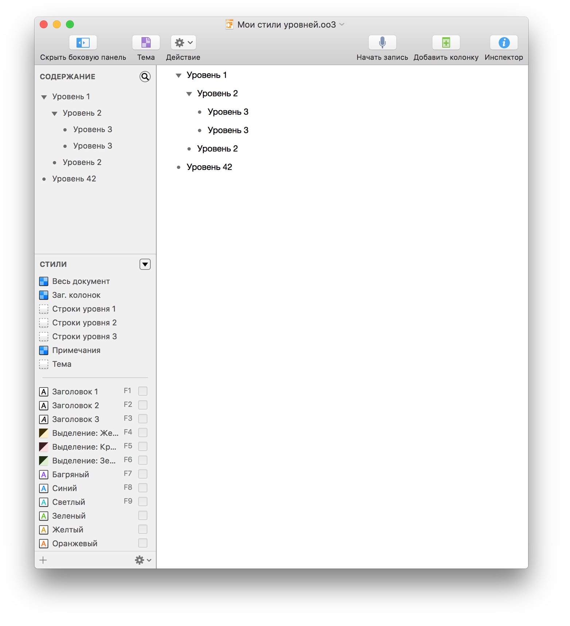
Task: Open the Тема (Theme) toolbar icon
Action: point(146,43)
